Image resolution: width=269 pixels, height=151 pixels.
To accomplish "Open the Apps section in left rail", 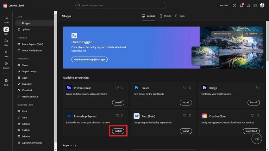I will tap(6, 31).
